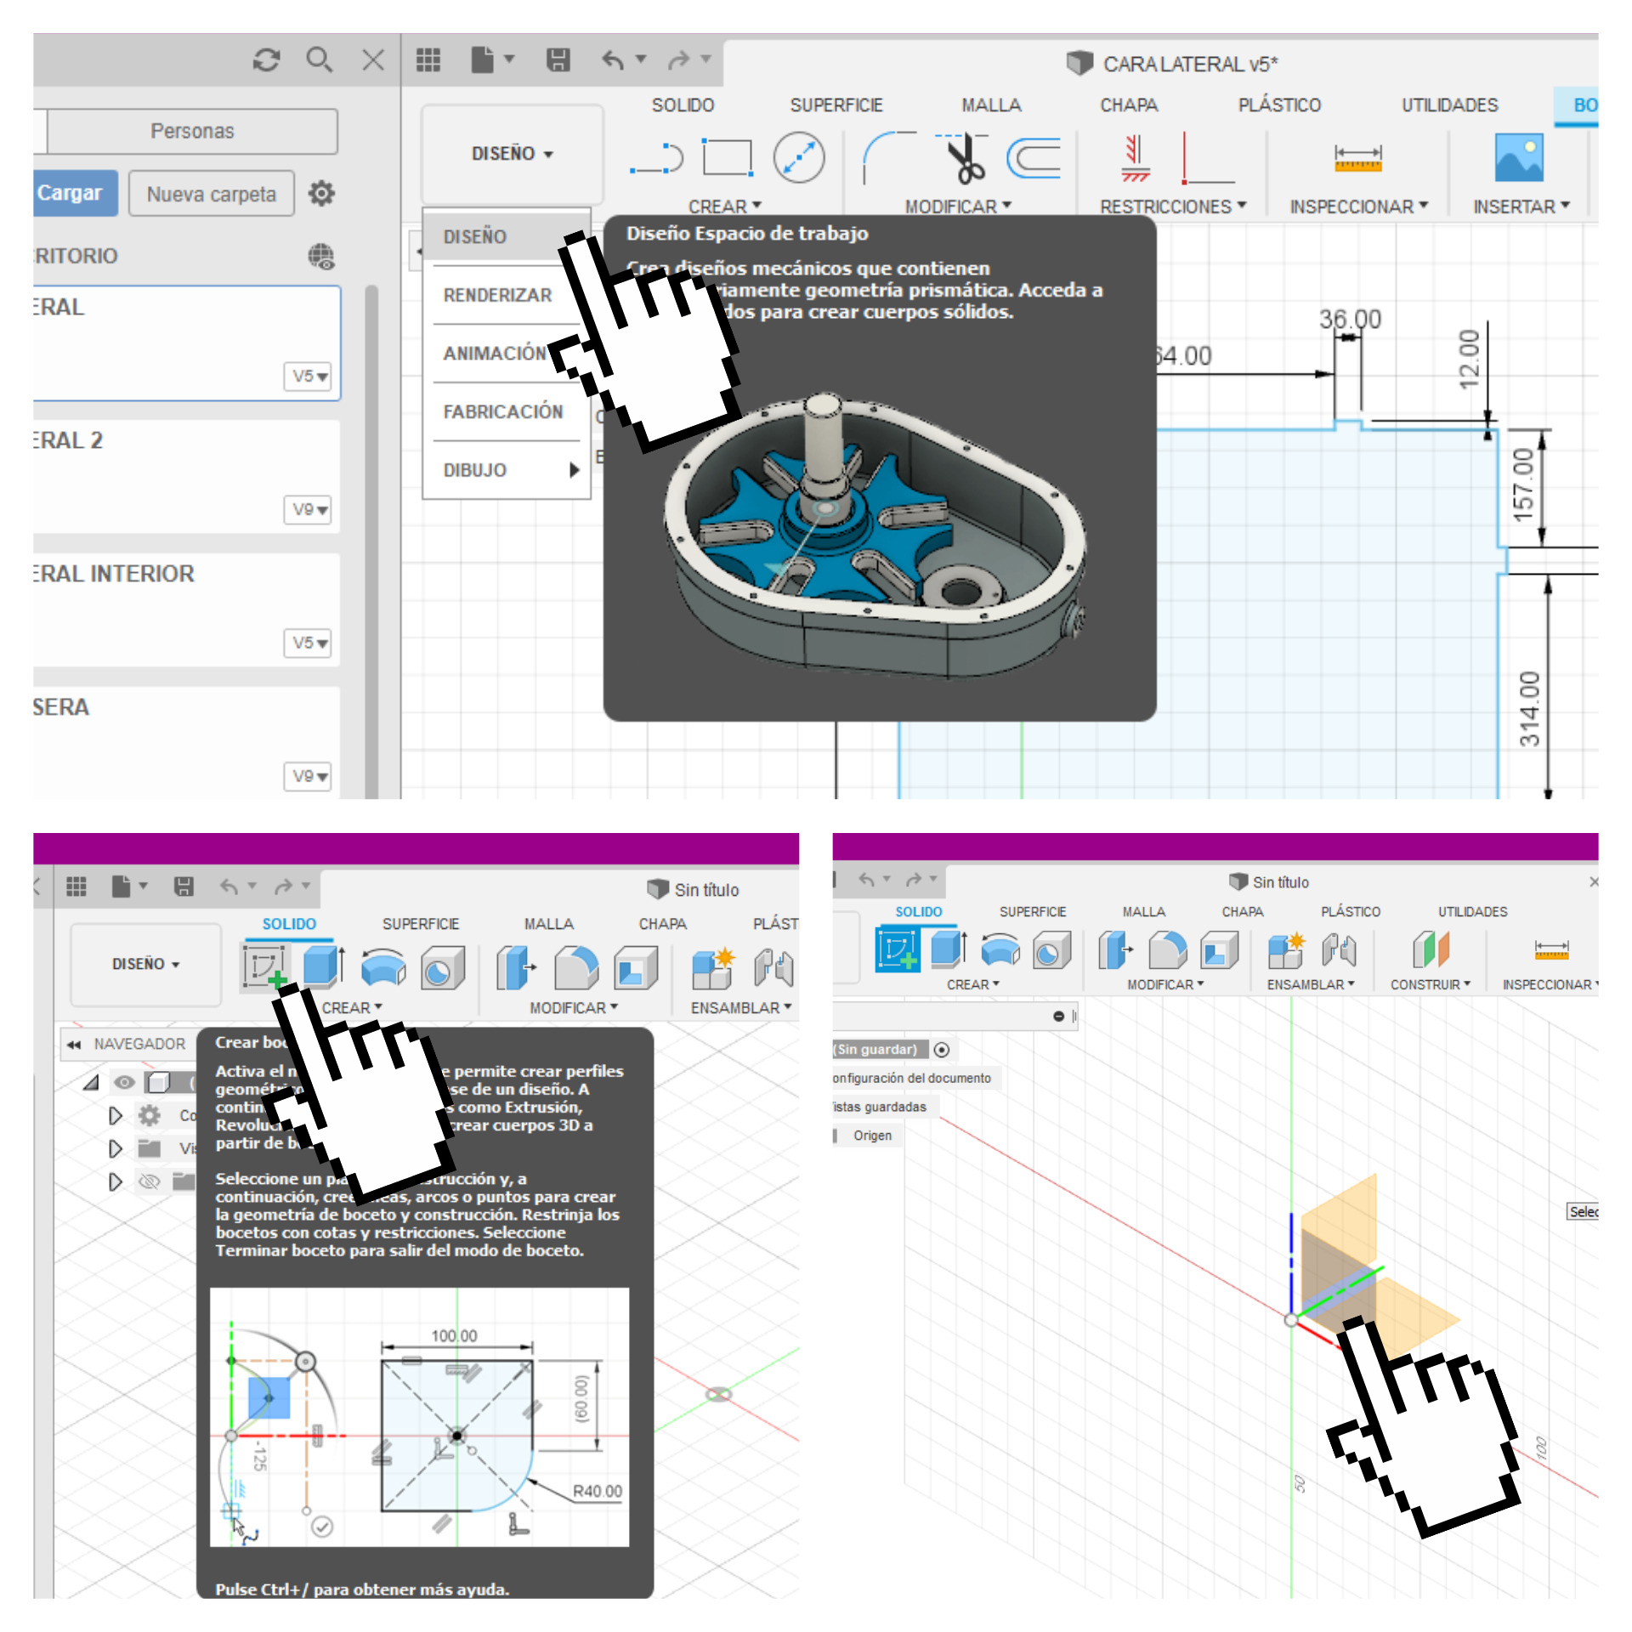
Task: Click the File icon in CARA LATERAL window
Action: pos(482,59)
